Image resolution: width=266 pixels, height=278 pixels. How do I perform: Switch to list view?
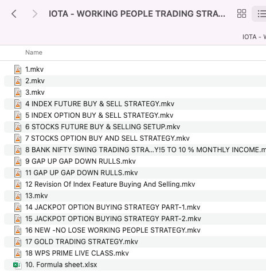click(261, 14)
